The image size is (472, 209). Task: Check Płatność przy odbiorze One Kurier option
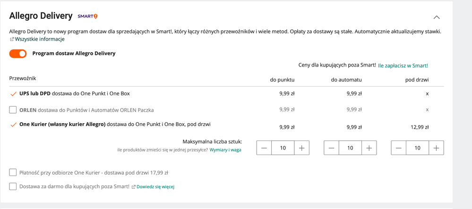coord(13,173)
